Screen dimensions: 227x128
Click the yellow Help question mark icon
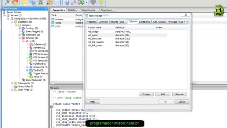(x=101, y=2)
